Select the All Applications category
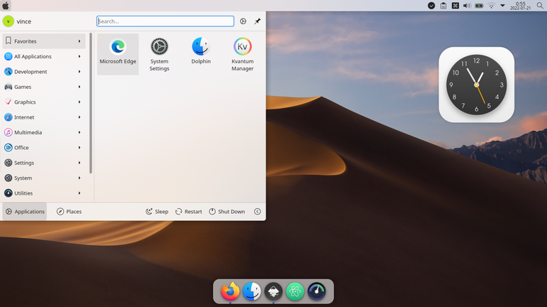Viewport: 547px width, 307px height. click(43, 56)
